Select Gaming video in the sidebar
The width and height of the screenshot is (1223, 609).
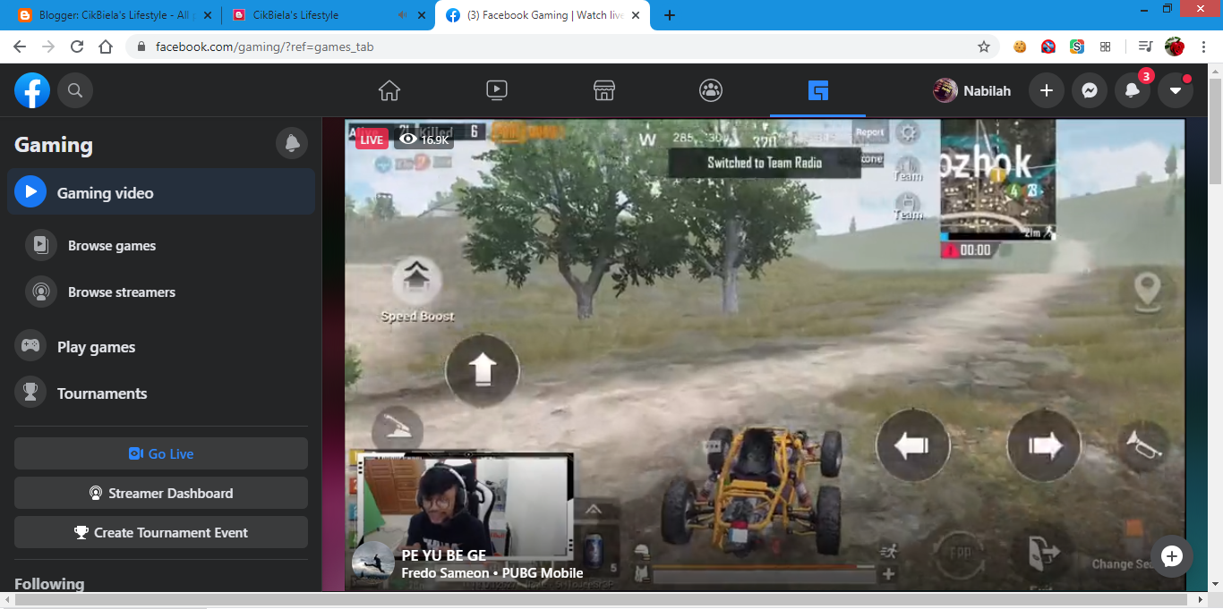coord(161,191)
